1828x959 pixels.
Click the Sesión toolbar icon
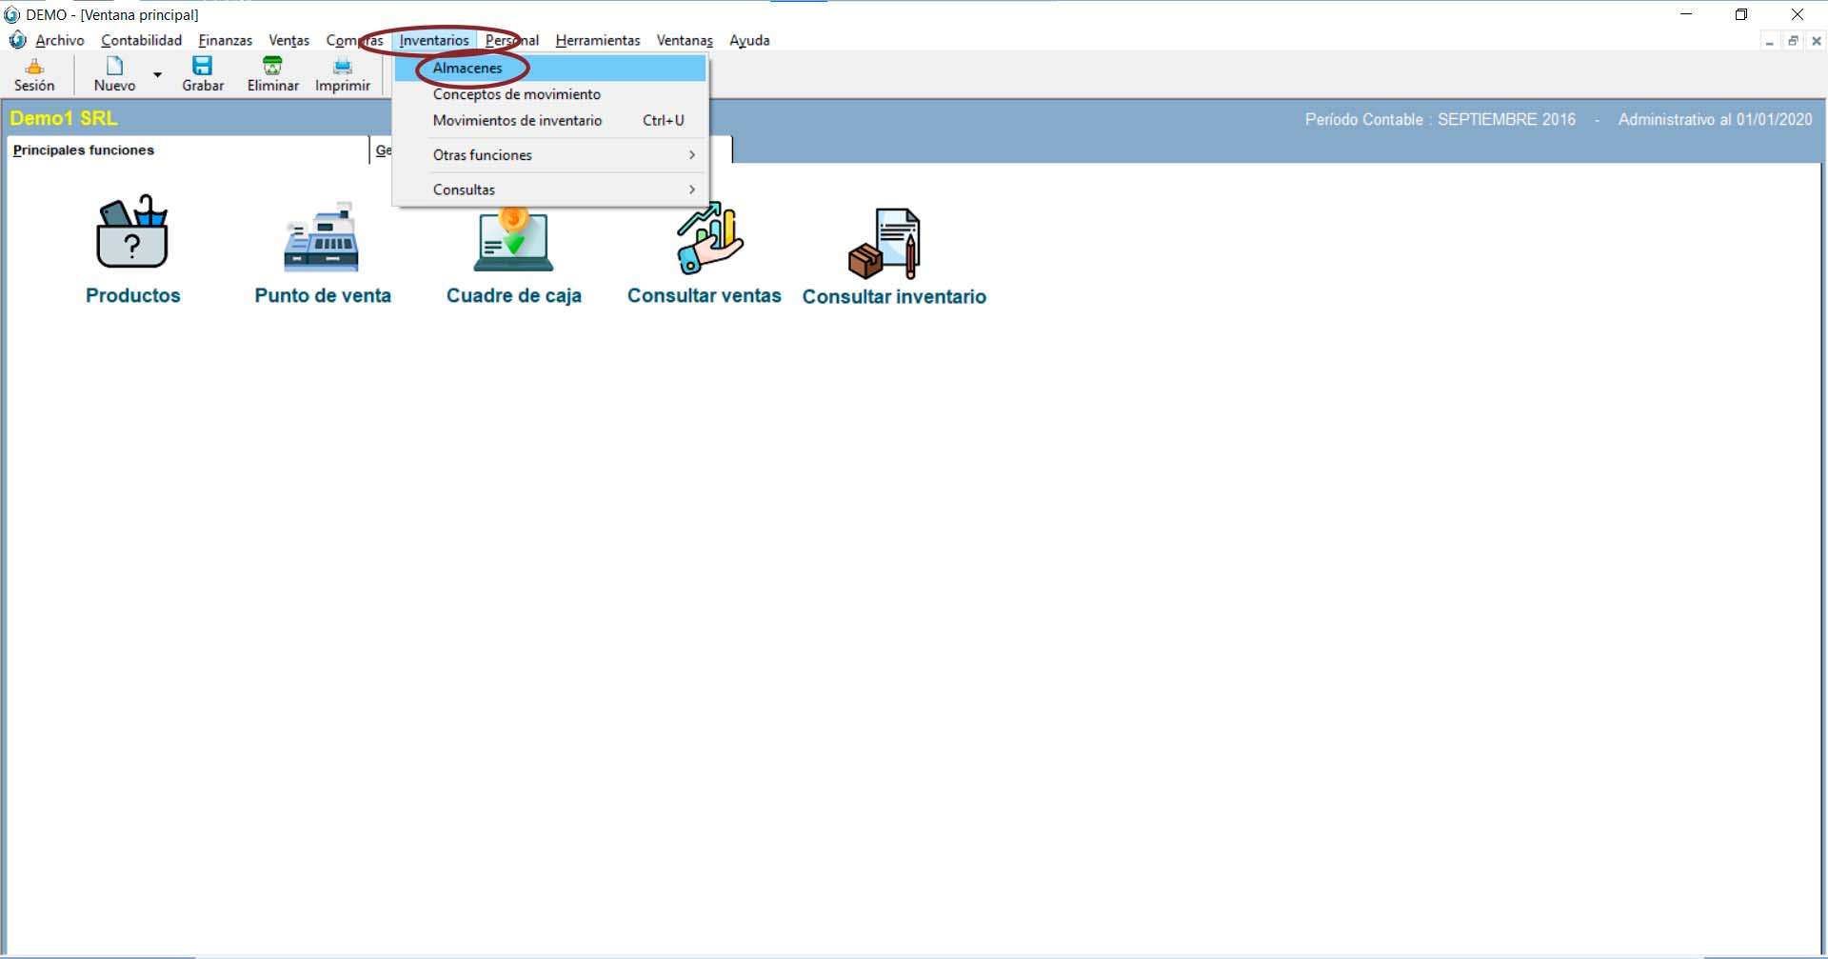pyautogui.click(x=34, y=67)
